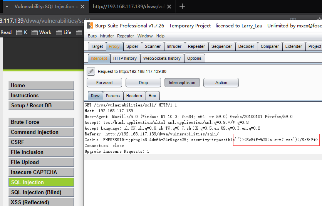Open DVWA Home page link
322x206 pixels.
point(41,85)
